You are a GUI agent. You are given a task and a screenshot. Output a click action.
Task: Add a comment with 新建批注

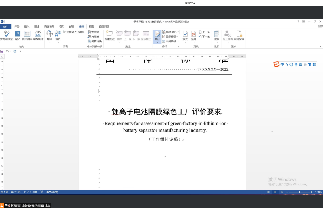(x=109, y=35)
